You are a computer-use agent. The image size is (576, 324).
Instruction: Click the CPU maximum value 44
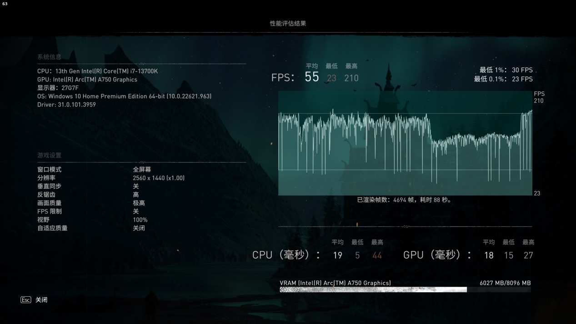377,255
